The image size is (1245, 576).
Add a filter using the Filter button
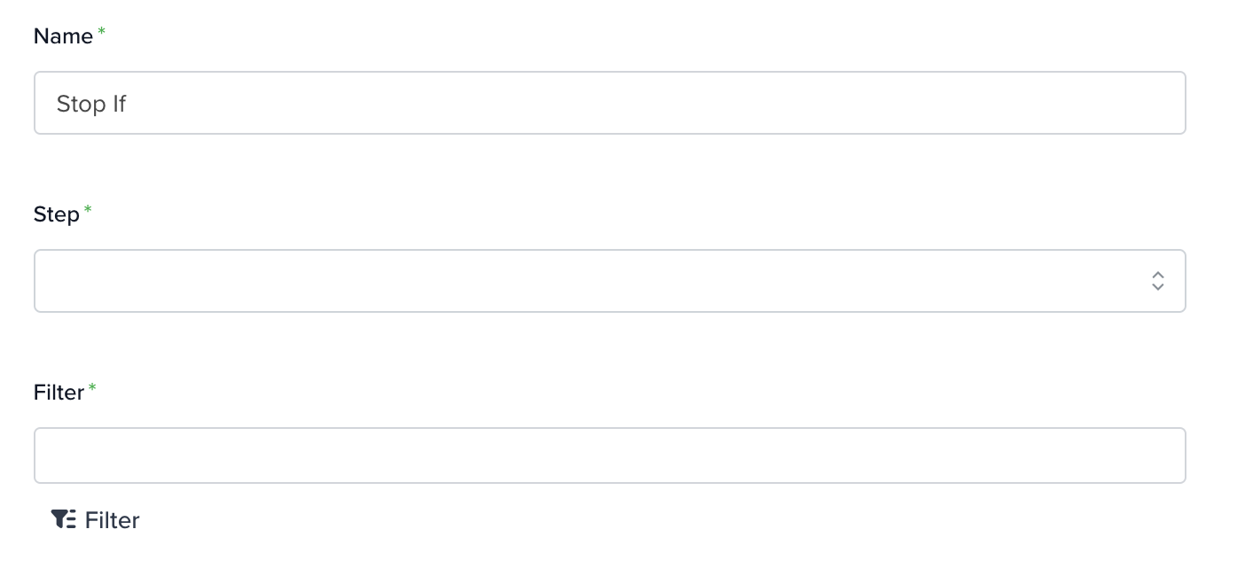95,519
